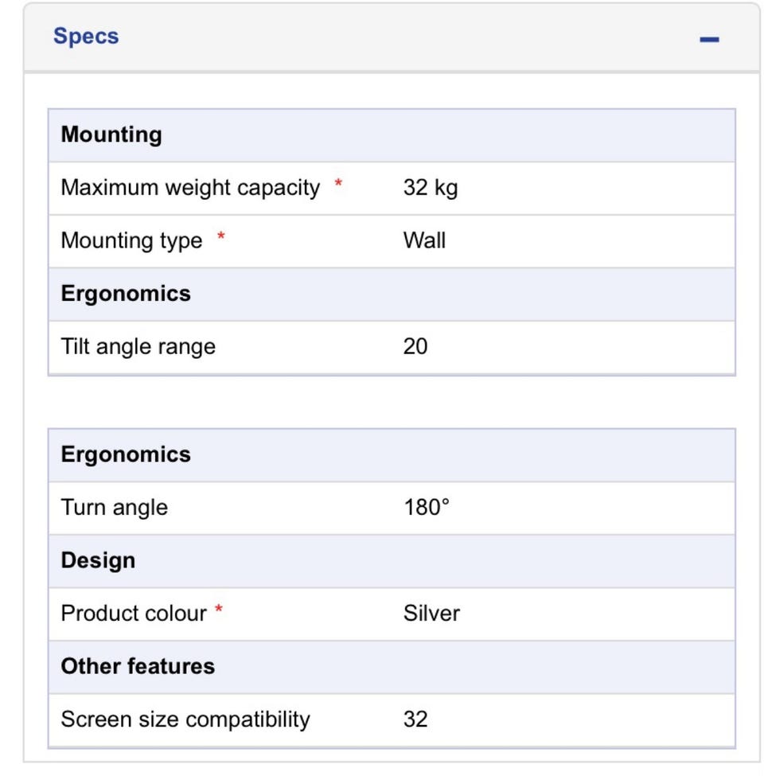Image resolution: width=764 pixels, height=776 pixels.
Task: Click red asterisk beside Product colour
Action: [x=219, y=610]
